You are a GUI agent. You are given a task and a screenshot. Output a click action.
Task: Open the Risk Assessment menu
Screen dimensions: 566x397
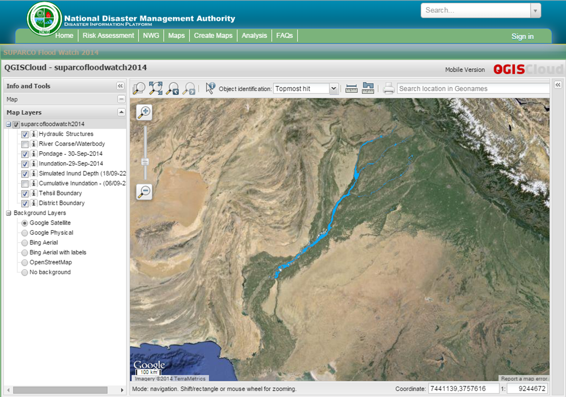click(x=108, y=35)
